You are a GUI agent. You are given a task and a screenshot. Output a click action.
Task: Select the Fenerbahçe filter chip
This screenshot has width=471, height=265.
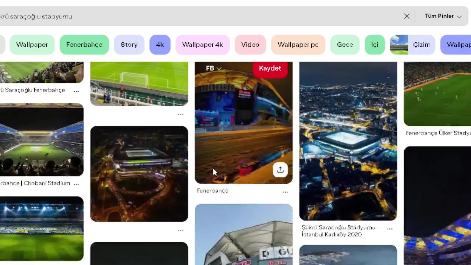(84, 45)
